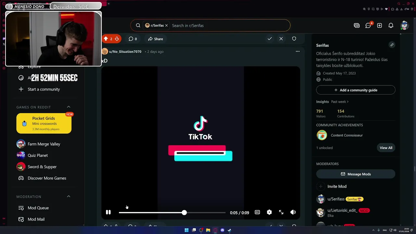Screen dimensions: 416x234
Task: Open Mod Mail
Action: tap(36, 219)
